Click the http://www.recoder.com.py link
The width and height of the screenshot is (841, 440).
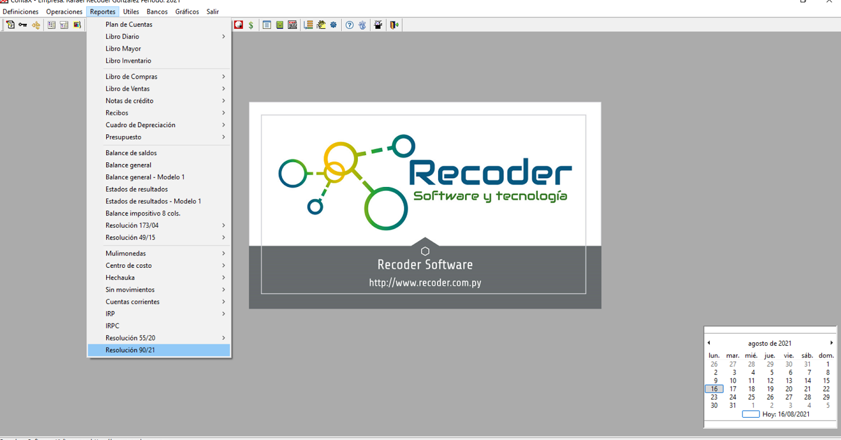pos(425,283)
